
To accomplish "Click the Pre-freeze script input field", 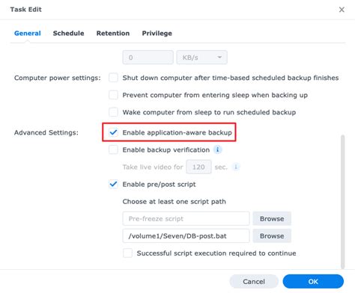I will tap(186, 219).
